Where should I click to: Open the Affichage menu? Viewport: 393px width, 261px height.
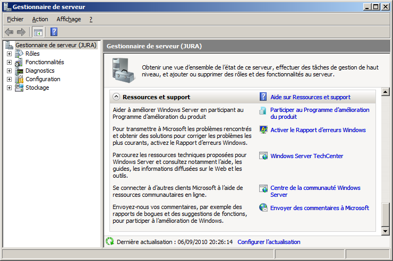pos(69,19)
